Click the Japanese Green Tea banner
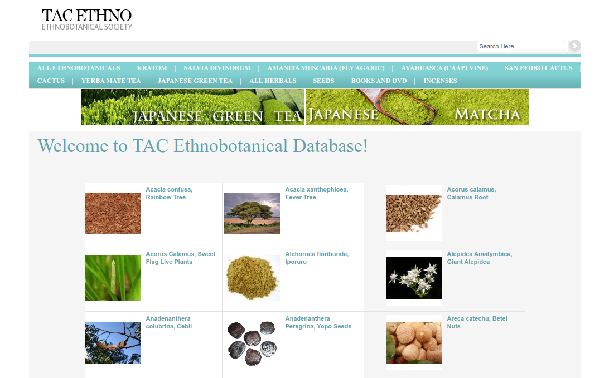Viewport: 609px width, 378px height. pos(192,107)
